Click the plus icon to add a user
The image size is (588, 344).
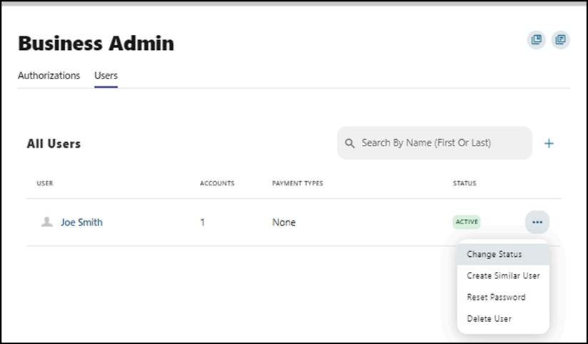pyautogui.click(x=549, y=143)
